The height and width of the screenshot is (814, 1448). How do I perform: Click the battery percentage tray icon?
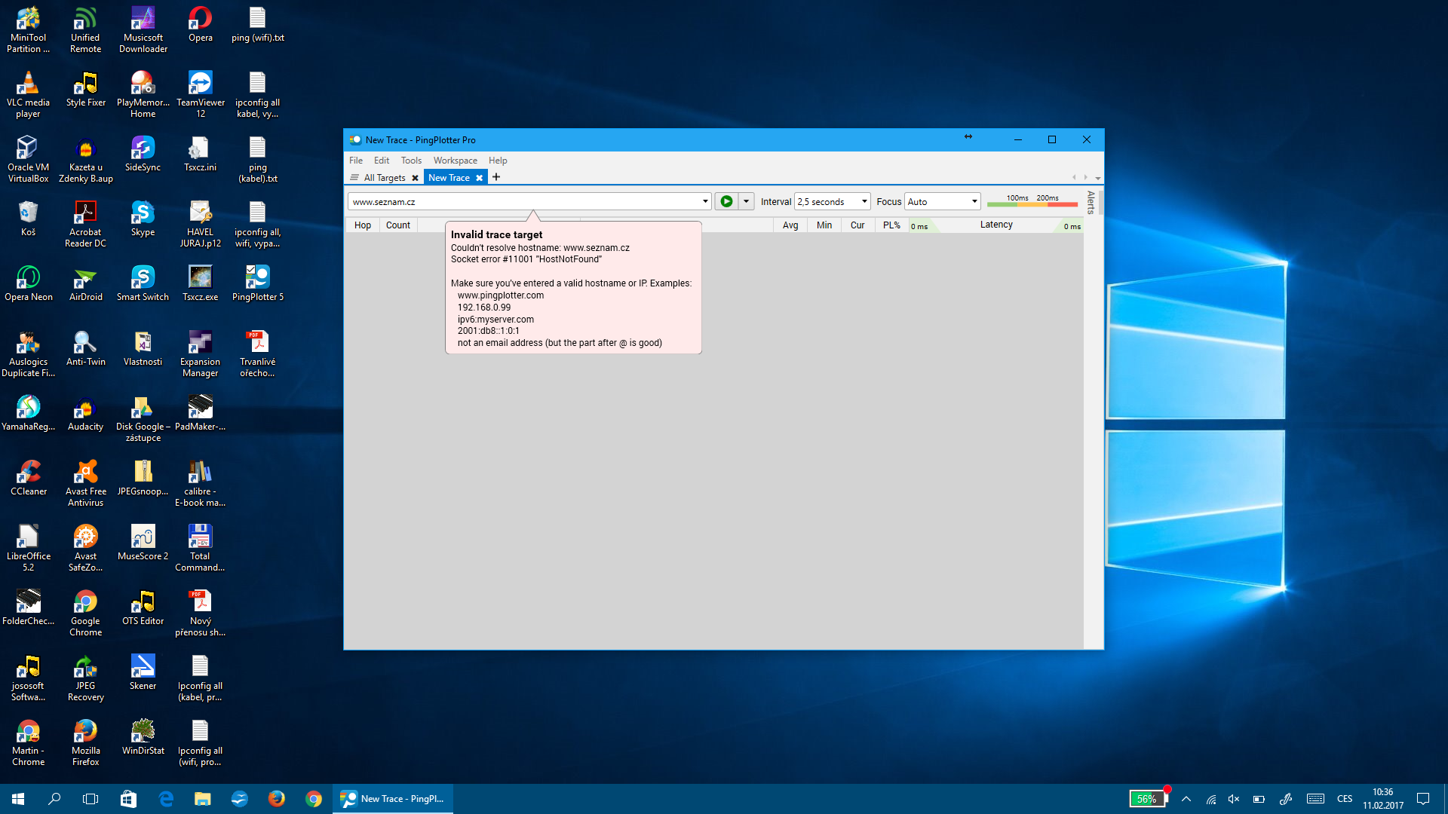[x=1146, y=799]
